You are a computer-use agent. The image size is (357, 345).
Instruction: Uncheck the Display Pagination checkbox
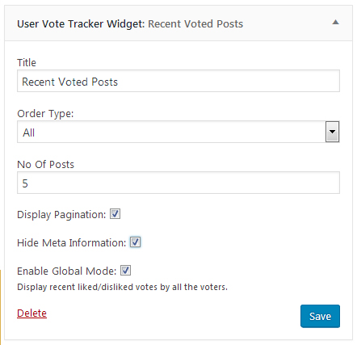pyautogui.click(x=115, y=214)
